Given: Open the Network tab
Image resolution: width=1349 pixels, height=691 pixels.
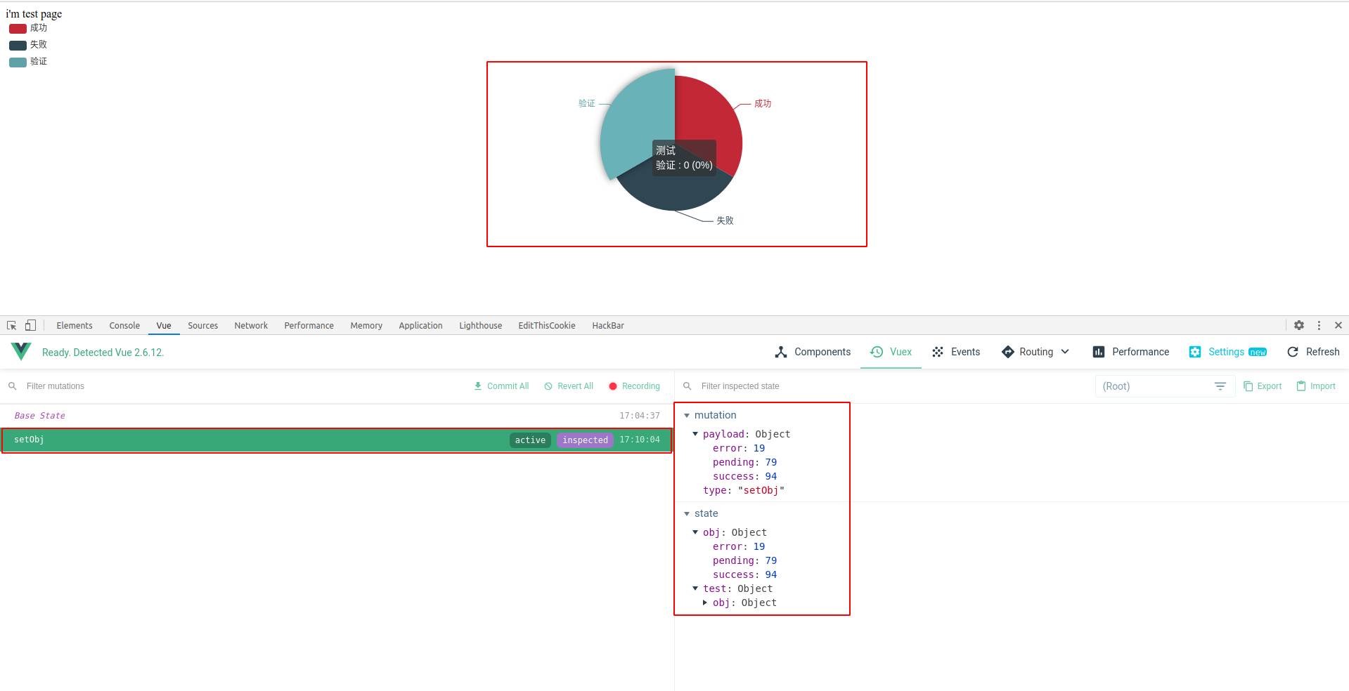Looking at the screenshot, I should 251,325.
